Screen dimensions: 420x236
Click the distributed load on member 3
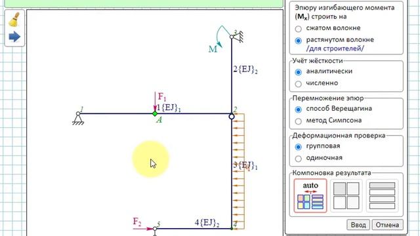pos(238,171)
